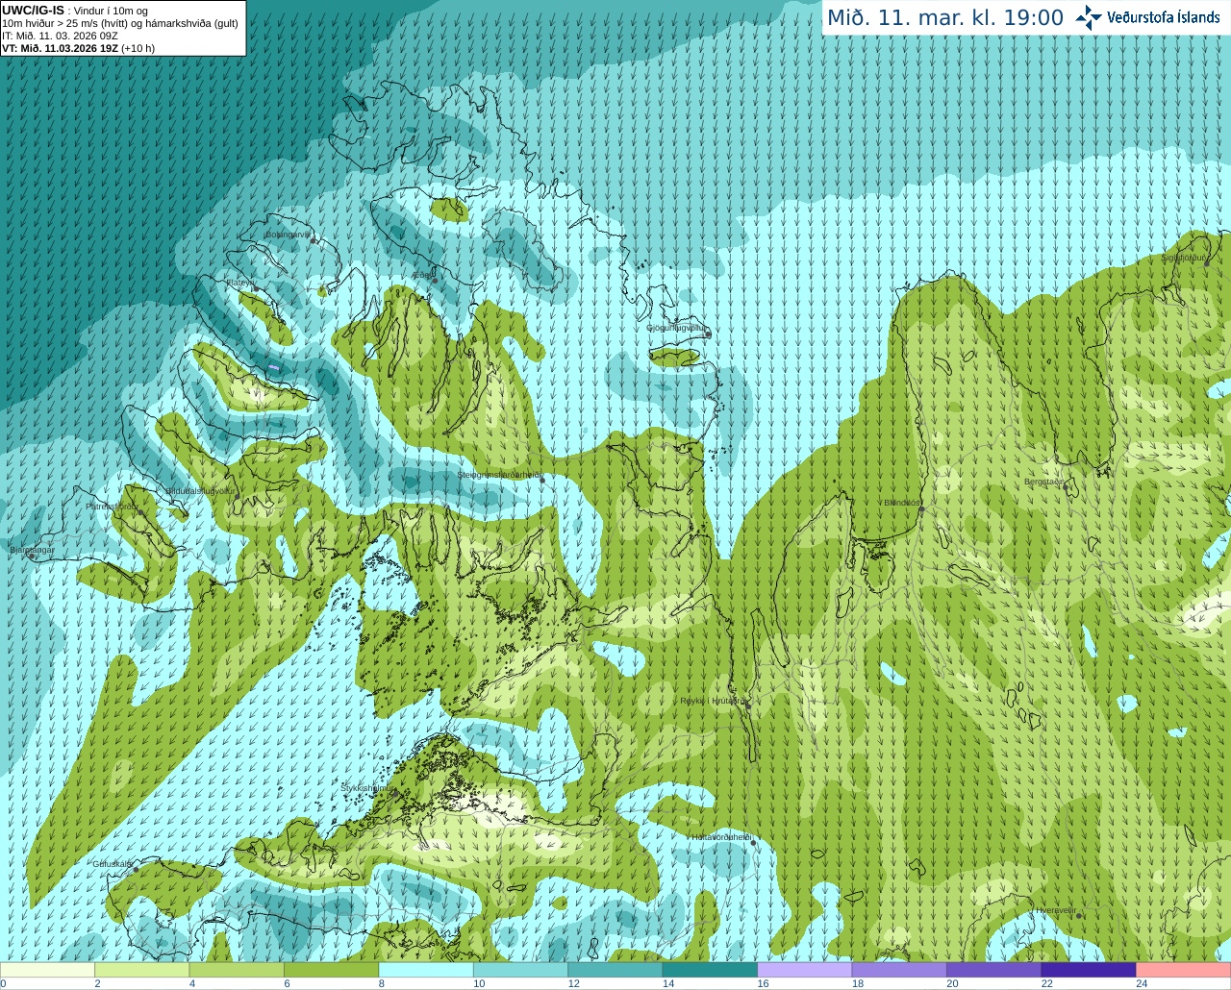Select the Steingrímsfjarðarheiði station marker
The width and height of the screenshot is (1231, 990).
click(x=542, y=481)
